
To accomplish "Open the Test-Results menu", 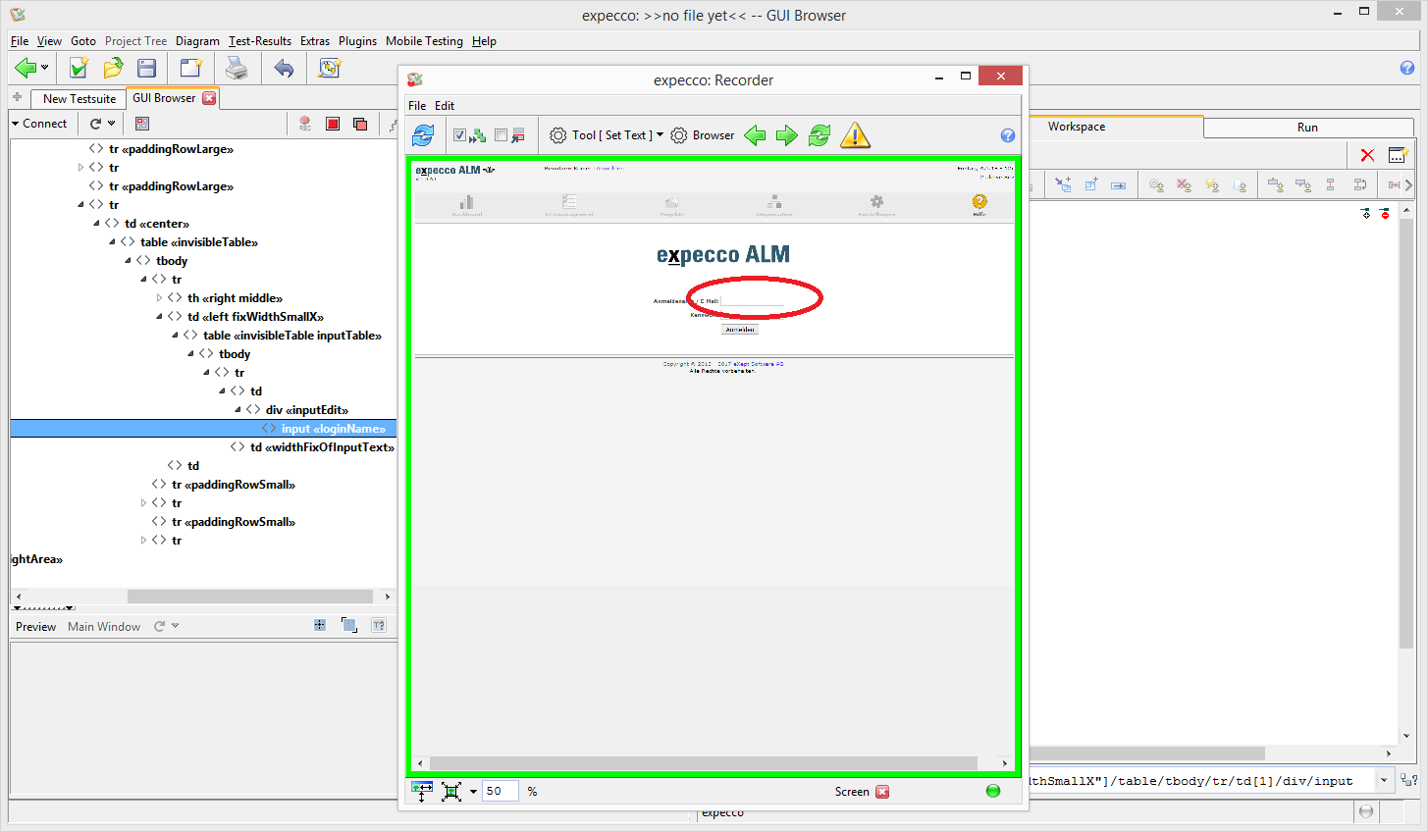I will [x=259, y=41].
